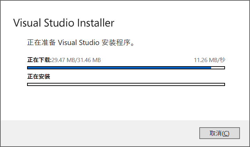Click the blue filled part of download bar
The width and height of the screenshot is (250, 147).
pos(118,68)
